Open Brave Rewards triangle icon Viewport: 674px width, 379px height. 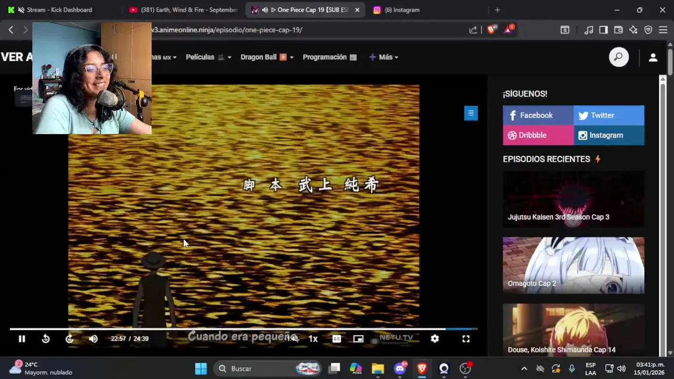click(x=509, y=29)
